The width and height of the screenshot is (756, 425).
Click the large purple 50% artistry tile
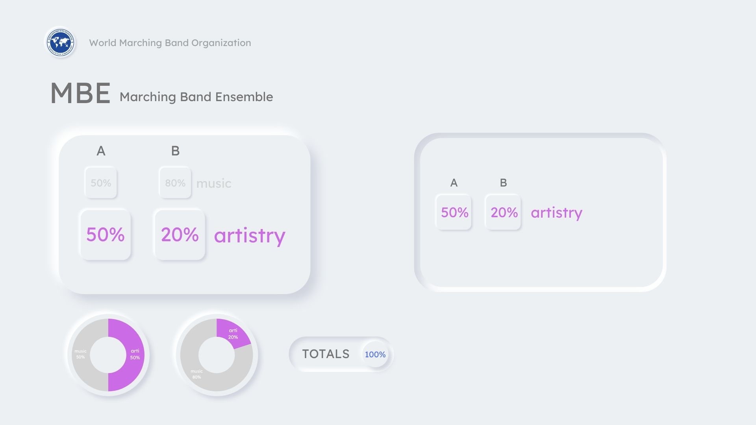(105, 235)
